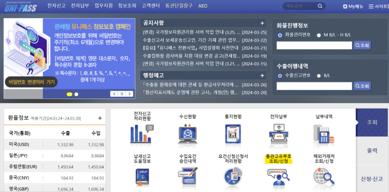Select 화물관리번호 radio option
The image size is (389, 192).
click(280, 35)
